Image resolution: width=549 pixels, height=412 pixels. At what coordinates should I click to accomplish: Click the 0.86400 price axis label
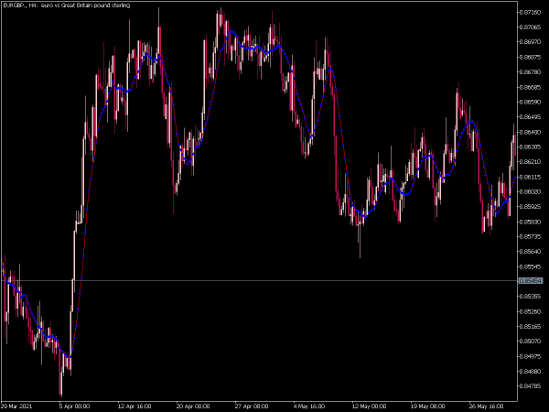coord(530,132)
